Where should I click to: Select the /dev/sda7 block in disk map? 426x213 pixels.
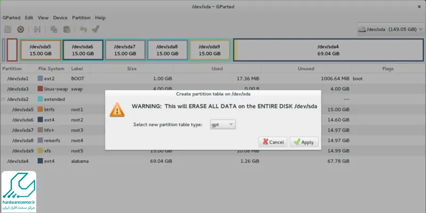tap(125, 50)
